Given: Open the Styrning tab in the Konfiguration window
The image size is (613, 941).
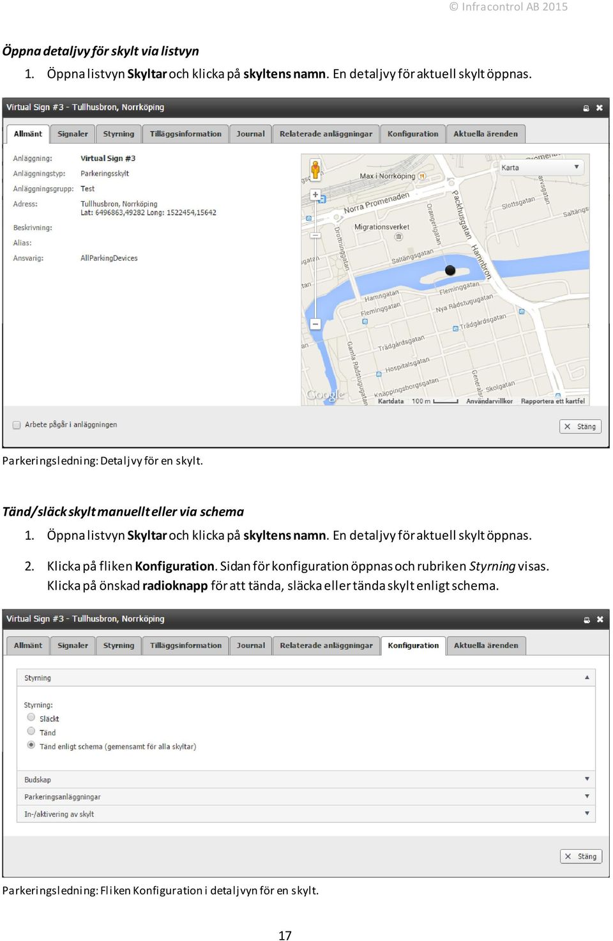Looking at the screenshot, I should (x=119, y=646).
